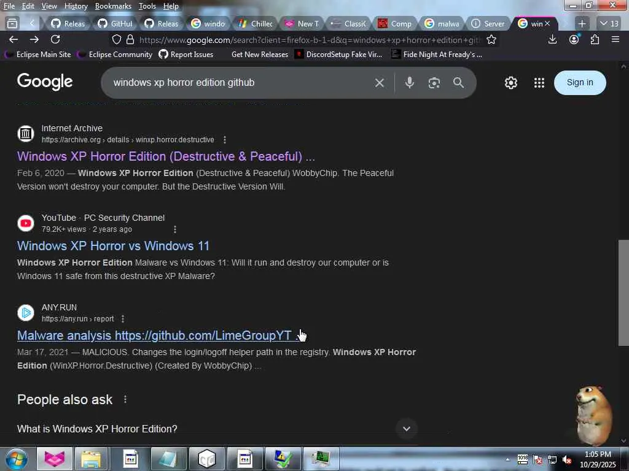
Task: Show hidden tray icons arrow
Action: 507,460
